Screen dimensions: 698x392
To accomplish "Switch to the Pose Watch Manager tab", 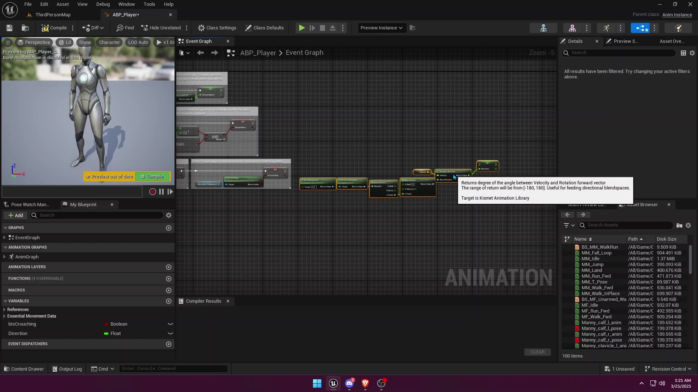I will (29, 204).
